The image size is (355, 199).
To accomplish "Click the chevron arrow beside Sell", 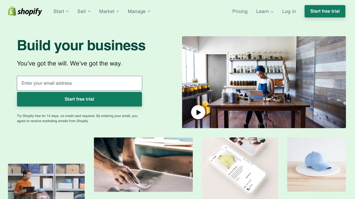I will pyautogui.click(x=89, y=11).
